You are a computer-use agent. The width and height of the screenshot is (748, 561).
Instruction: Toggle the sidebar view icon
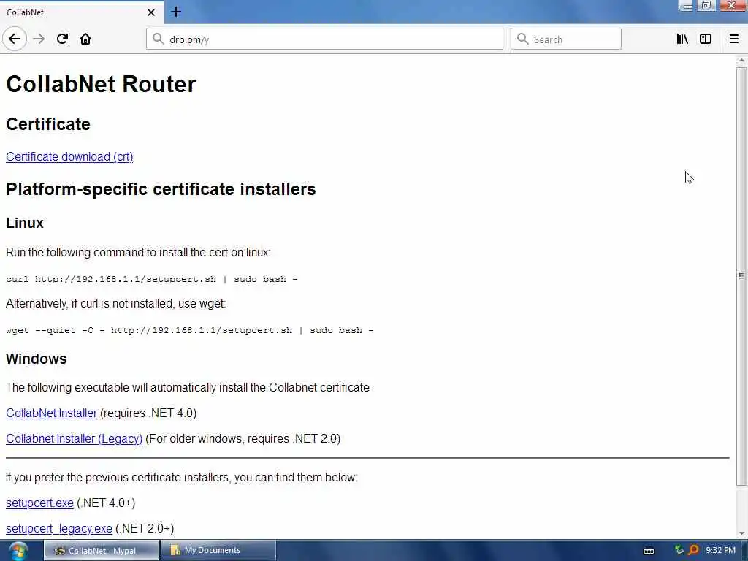706,39
